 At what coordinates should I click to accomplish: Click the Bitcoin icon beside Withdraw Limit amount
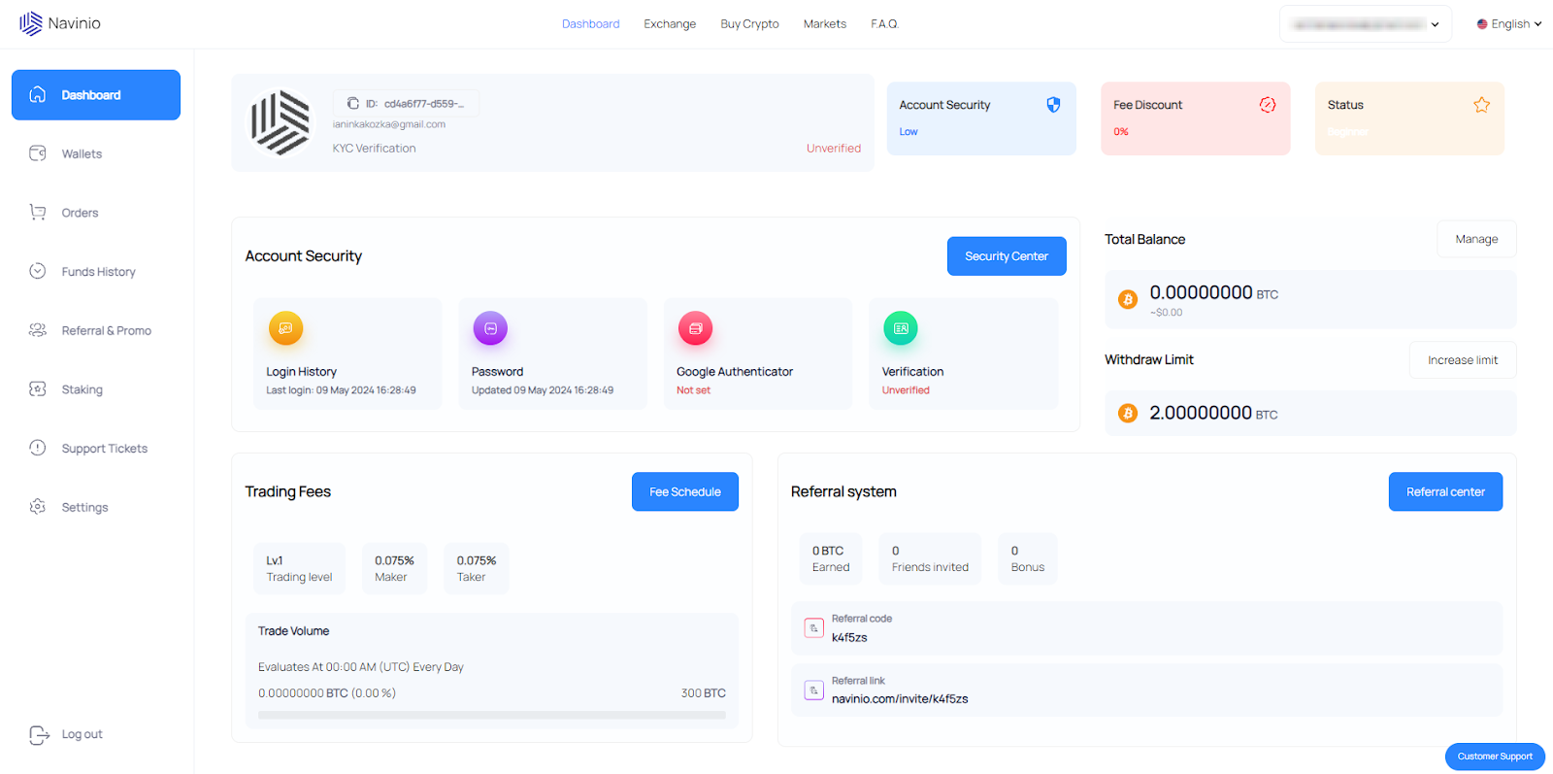pos(1128,414)
